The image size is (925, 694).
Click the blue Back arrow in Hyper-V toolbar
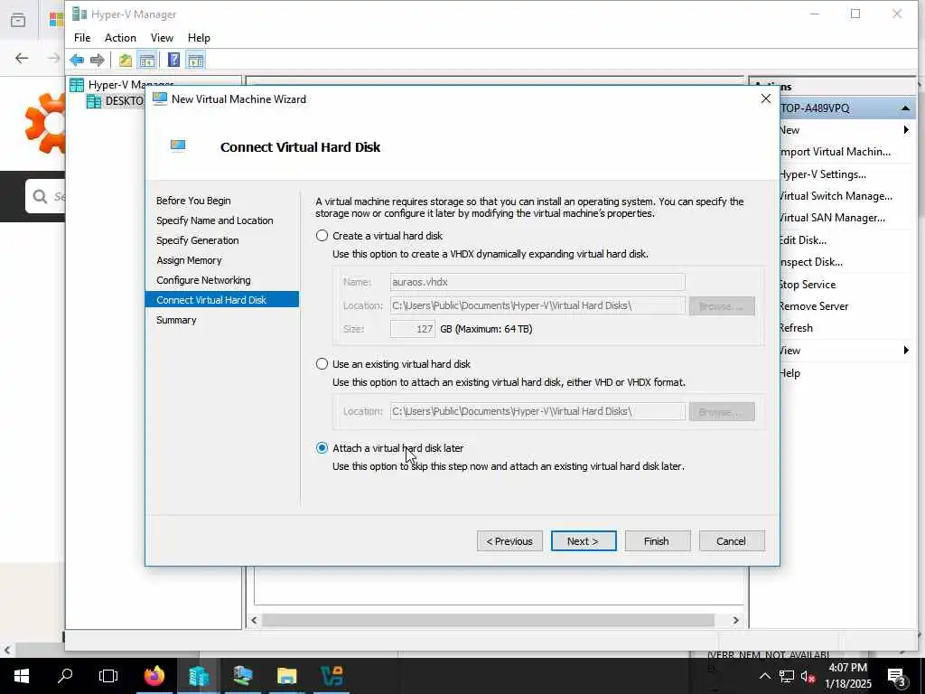point(77,60)
